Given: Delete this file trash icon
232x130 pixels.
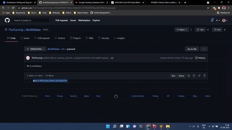Looking at the screenshot, I should pyautogui.click(x=204, y=75).
